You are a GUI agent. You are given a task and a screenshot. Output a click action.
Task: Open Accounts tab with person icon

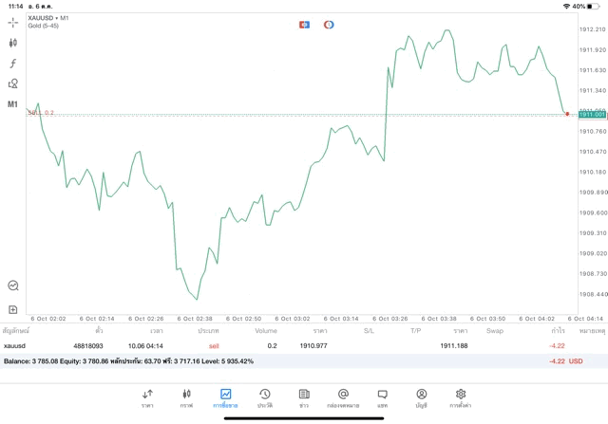(421, 398)
